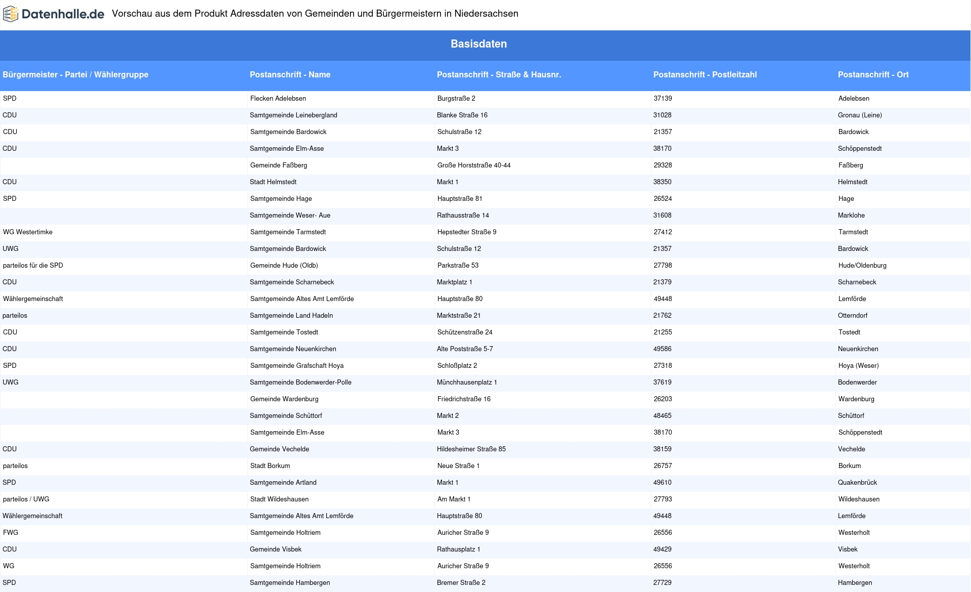Click the Datenhalle.de logo

click(54, 14)
